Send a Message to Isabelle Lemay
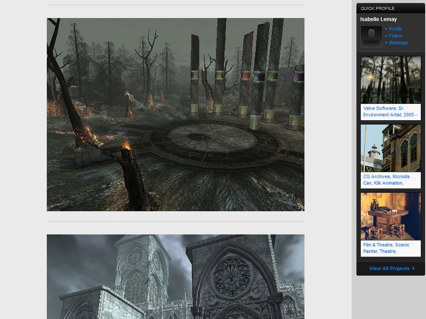Image resolution: width=426 pixels, height=319 pixels. pyautogui.click(x=398, y=43)
